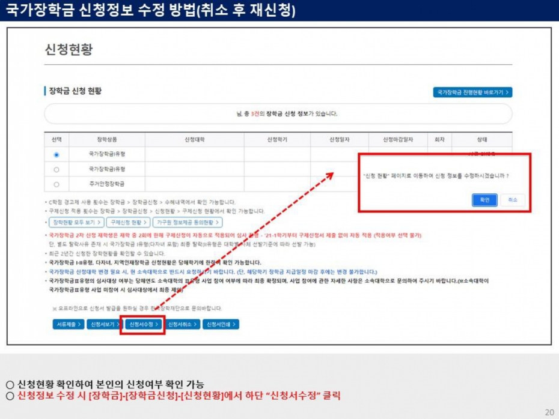Open 가구원 정보제공 동의현황

(x=187, y=222)
